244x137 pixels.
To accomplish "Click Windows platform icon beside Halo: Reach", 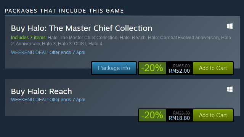I will (230, 89).
